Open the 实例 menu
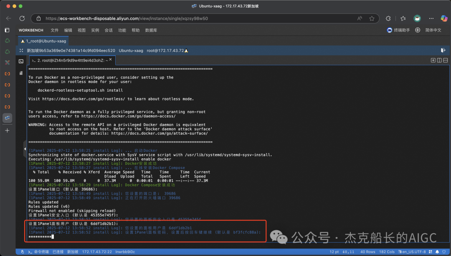The height and width of the screenshot is (256, 451). 95,30
